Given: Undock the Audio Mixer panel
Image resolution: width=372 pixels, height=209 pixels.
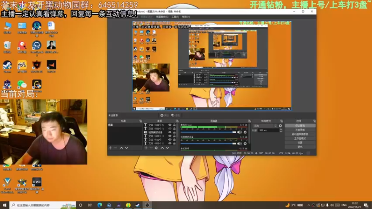Looking at the screenshot, I should click(249, 121).
